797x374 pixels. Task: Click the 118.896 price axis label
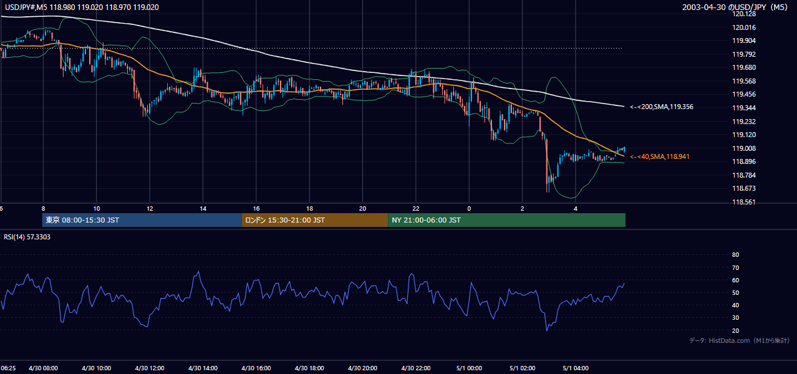pos(743,161)
